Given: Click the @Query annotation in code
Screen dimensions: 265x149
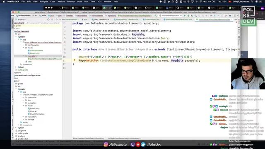Looking at the screenshot, I should (83, 57).
